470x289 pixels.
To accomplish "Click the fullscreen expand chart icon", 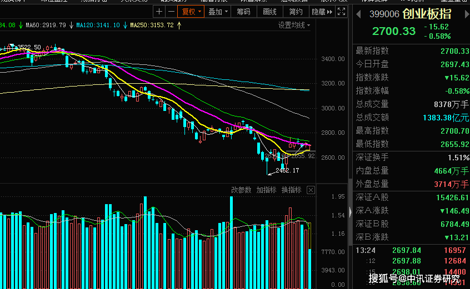I will tap(342, 12).
